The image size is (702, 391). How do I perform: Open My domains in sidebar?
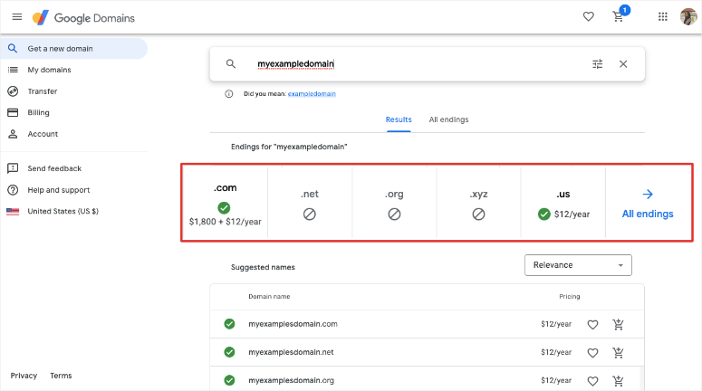(x=49, y=70)
